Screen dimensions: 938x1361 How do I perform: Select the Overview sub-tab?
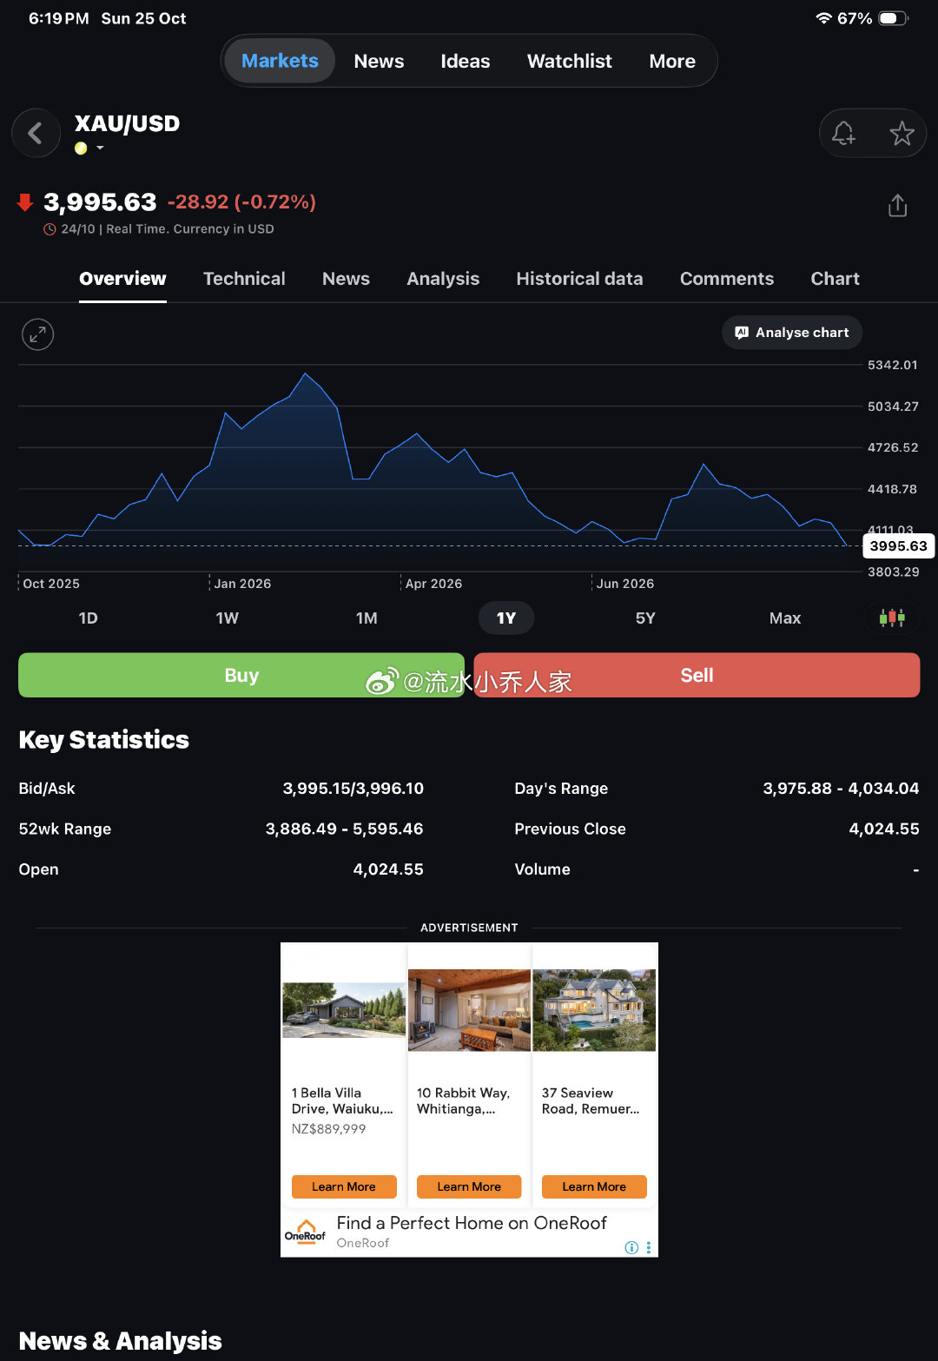(122, 279)
